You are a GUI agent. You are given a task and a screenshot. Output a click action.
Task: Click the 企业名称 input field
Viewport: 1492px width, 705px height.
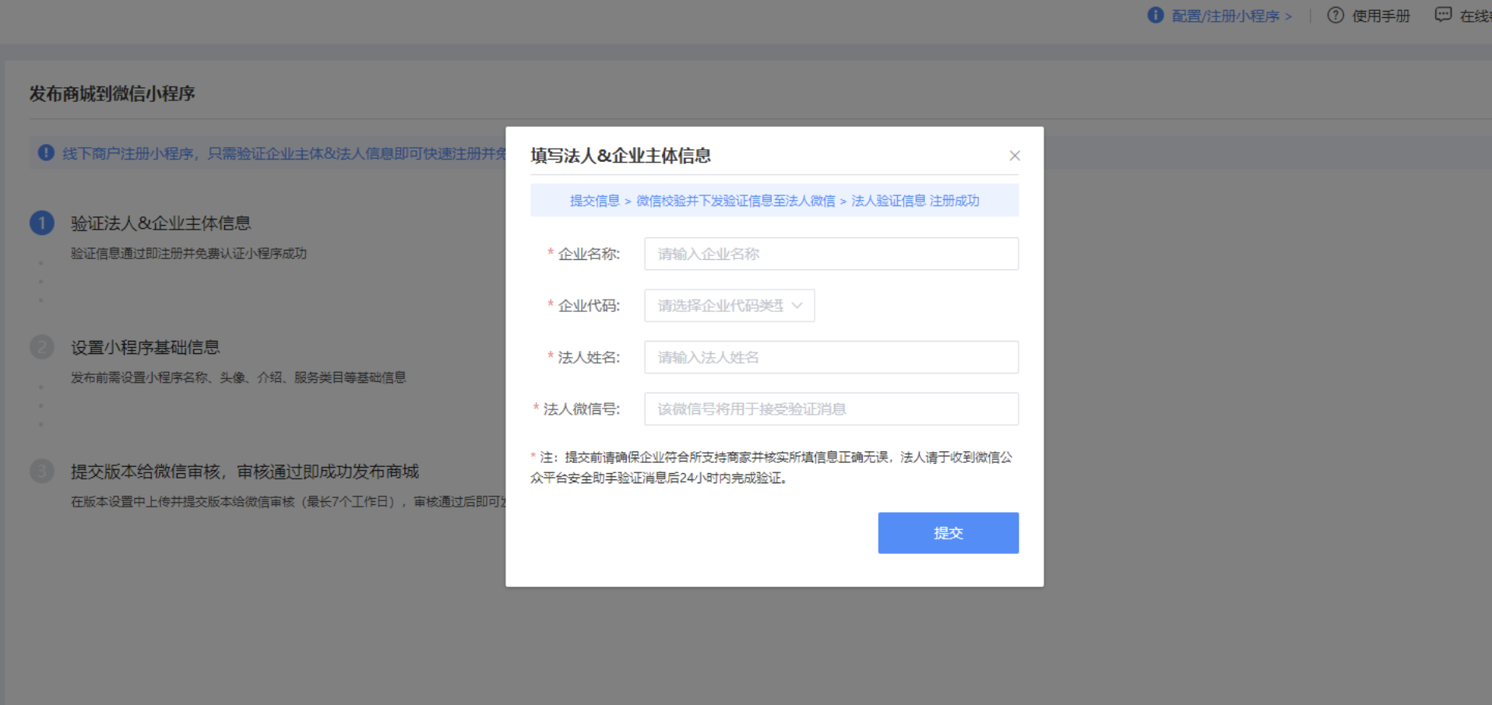click(831, 254)
